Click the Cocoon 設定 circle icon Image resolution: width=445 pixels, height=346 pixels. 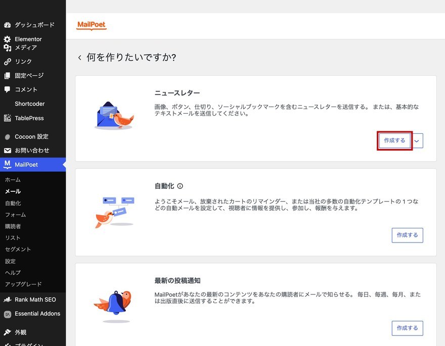tap(8, 137)
